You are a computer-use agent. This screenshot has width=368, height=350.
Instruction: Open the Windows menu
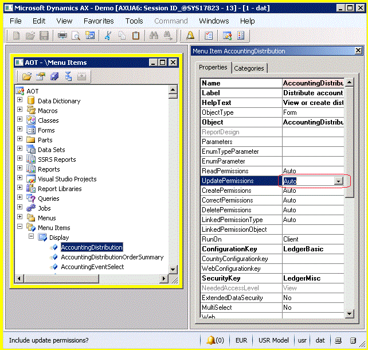(x=214, y=21)
